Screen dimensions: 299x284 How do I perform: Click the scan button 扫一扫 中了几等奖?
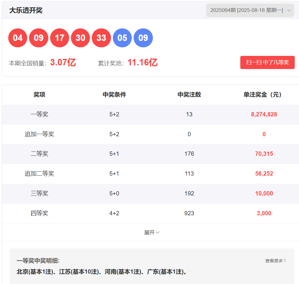267,62
